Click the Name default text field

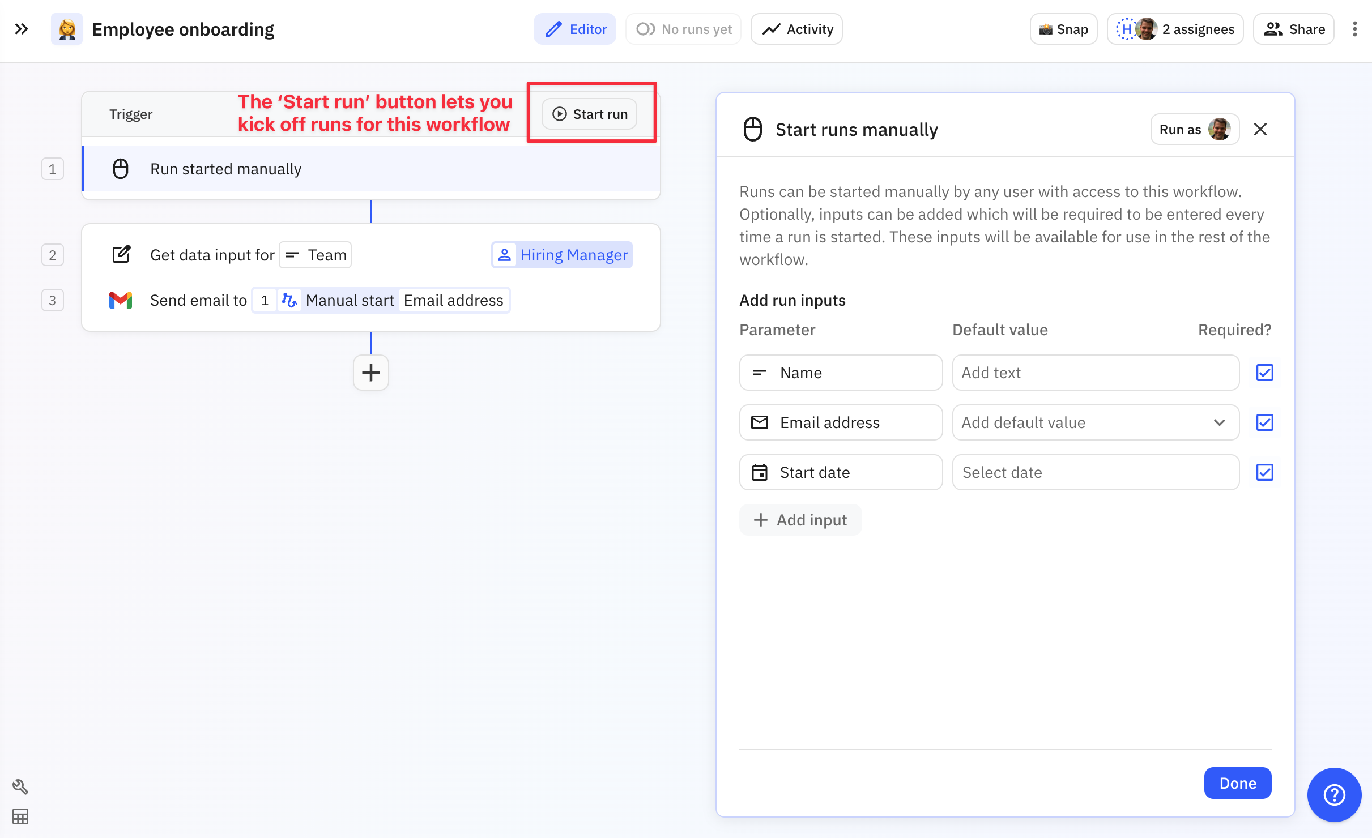[1095, 373]
